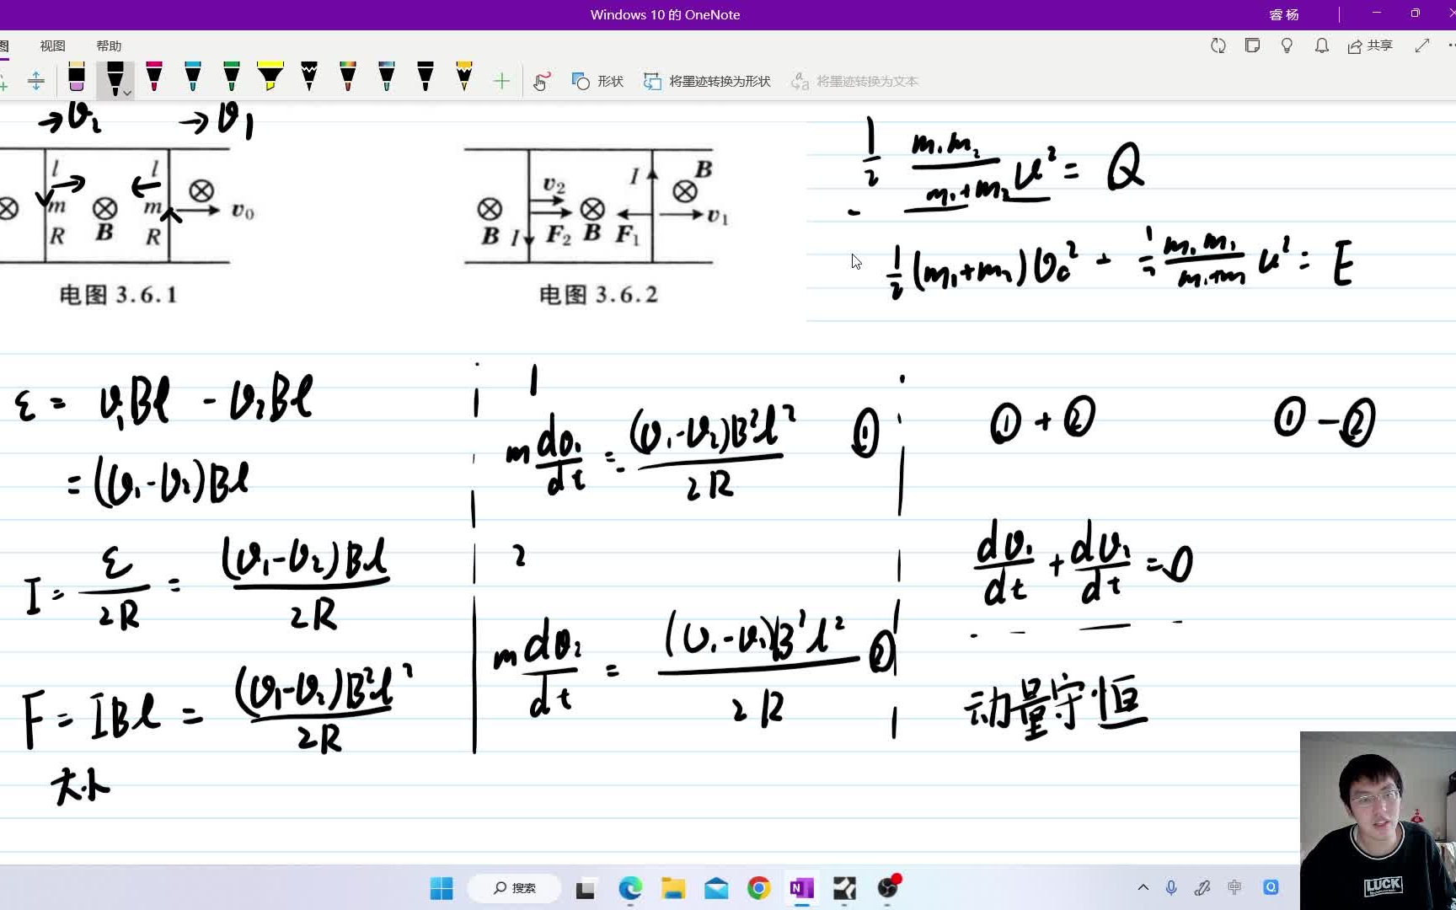Open notifications with the bell icon

(x=1321, y=46)
